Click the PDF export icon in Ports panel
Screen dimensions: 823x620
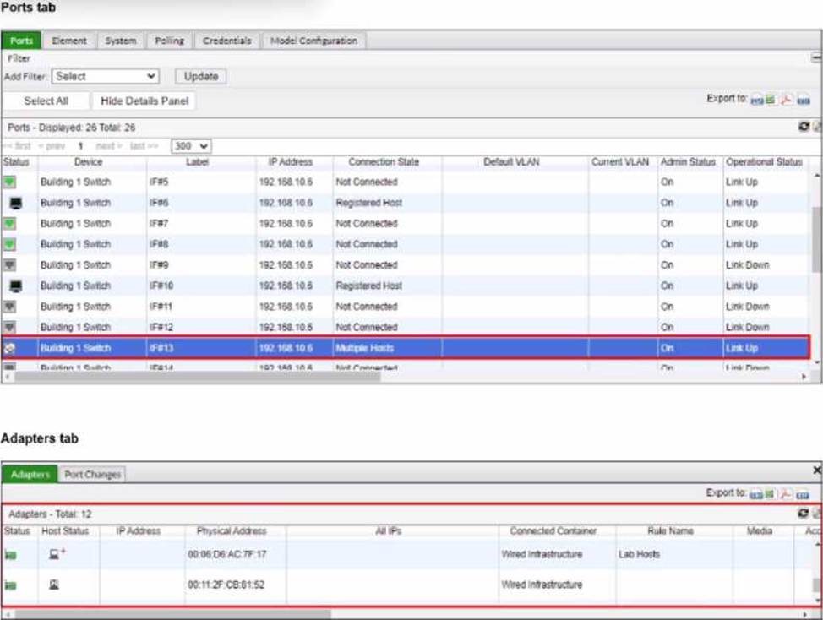[786, 100]
